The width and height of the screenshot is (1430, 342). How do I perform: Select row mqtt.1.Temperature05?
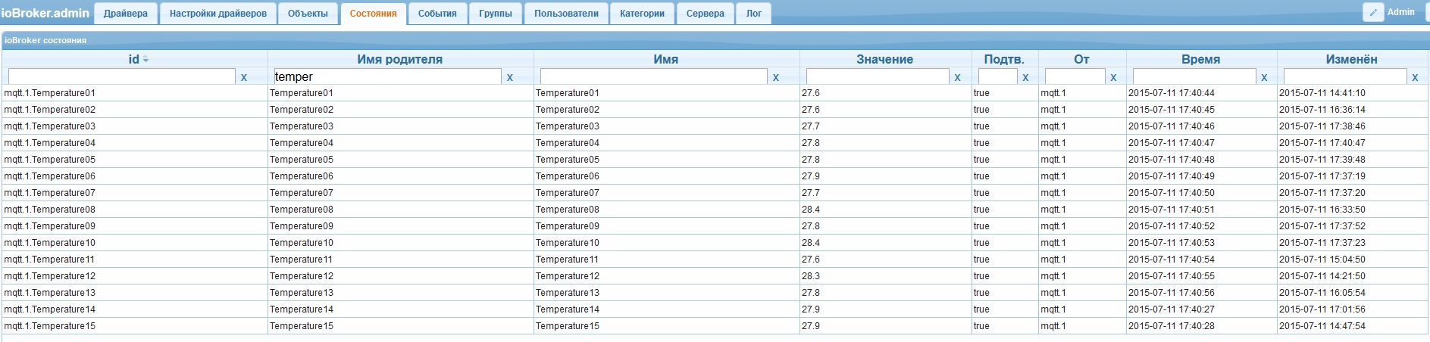coord(715,160)
